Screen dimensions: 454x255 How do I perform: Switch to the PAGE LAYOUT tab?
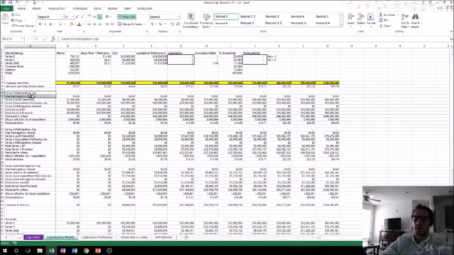[57, 8]
